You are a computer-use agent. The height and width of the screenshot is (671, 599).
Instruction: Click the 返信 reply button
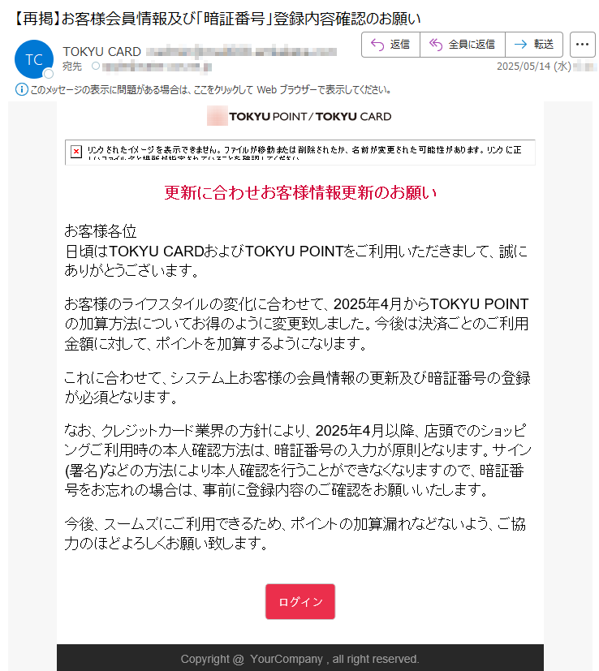(x=390, y=45)
